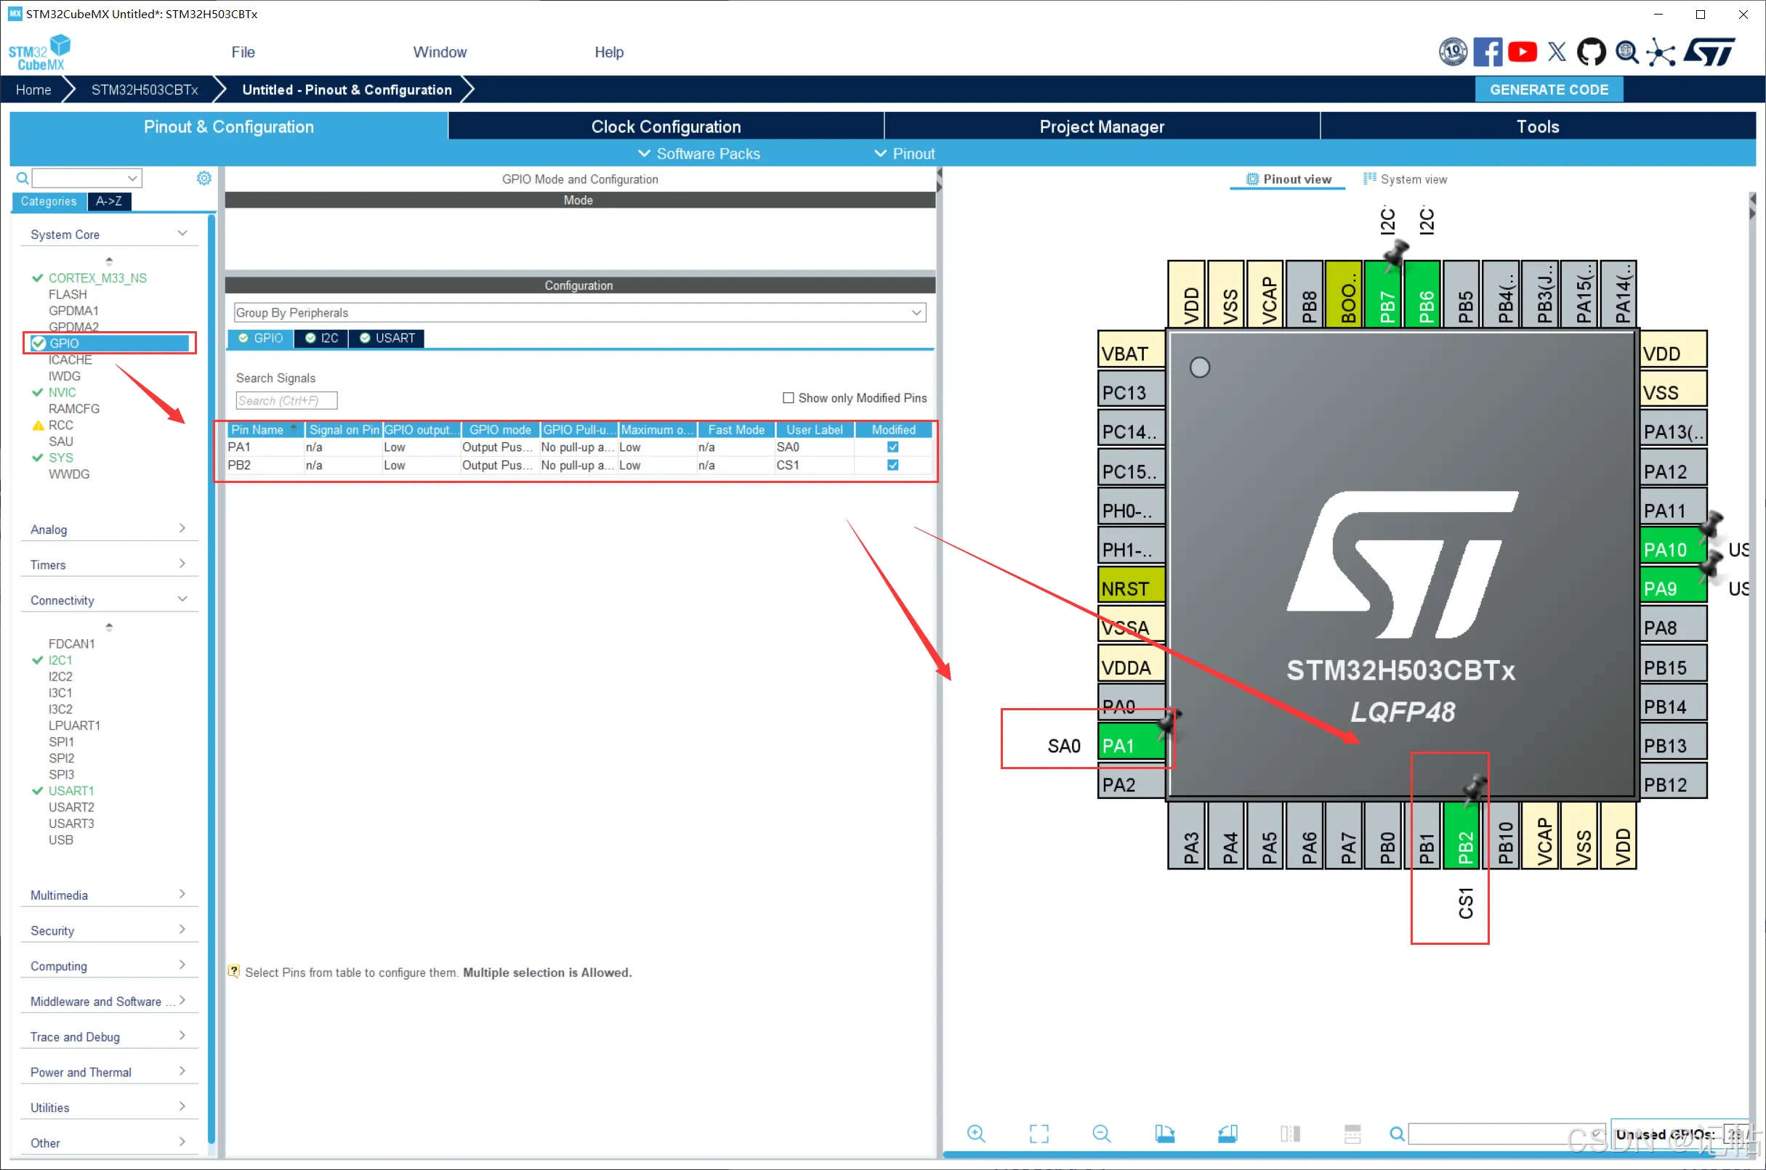
Task: Select USART1 under Connectivity
Action: click(x=71, y=791)
